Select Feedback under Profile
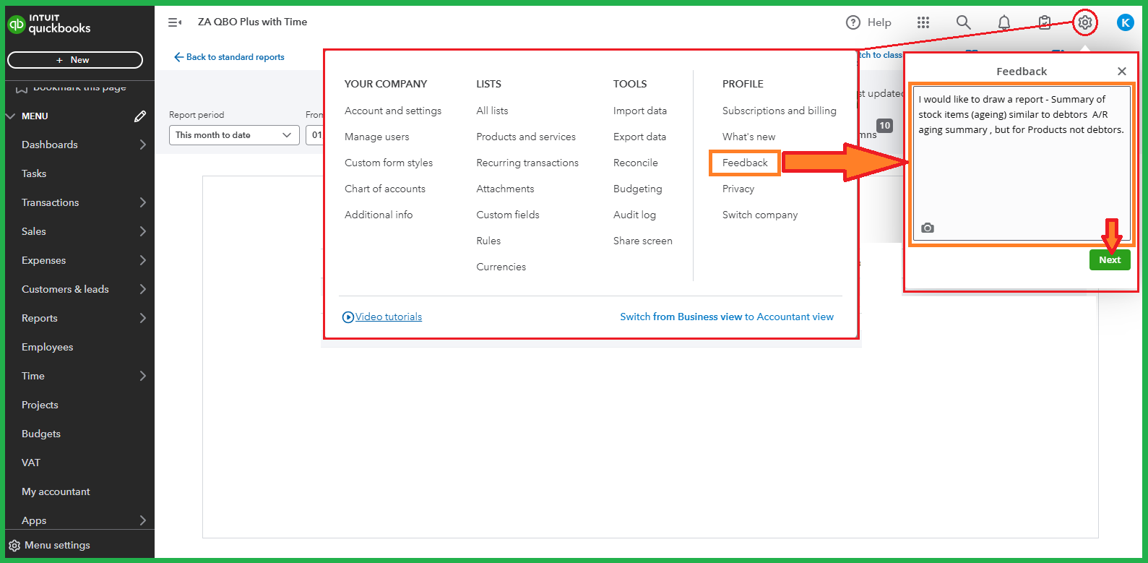This screenshot has height=563, width=1148. (745, 163)
